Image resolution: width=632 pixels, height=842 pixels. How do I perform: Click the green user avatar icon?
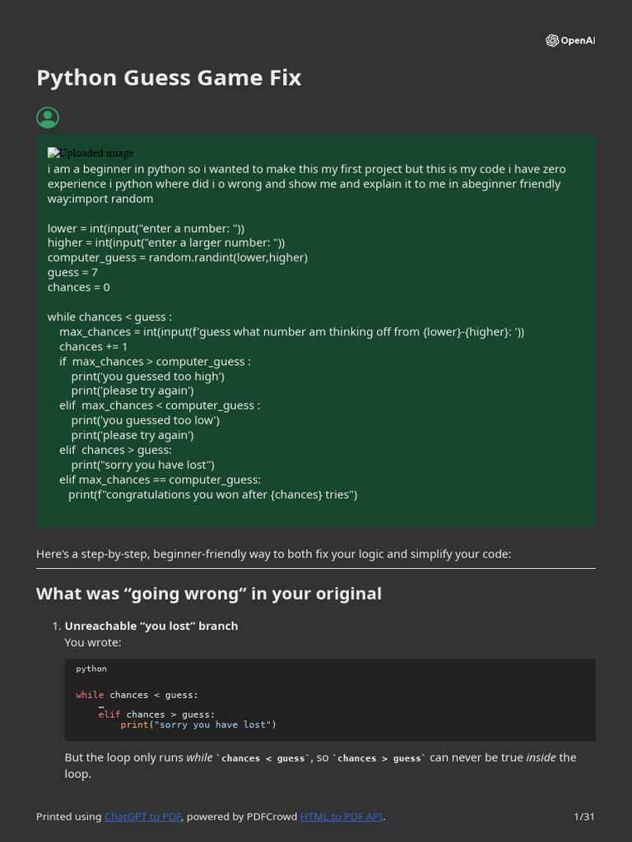(x=48, y=118)
